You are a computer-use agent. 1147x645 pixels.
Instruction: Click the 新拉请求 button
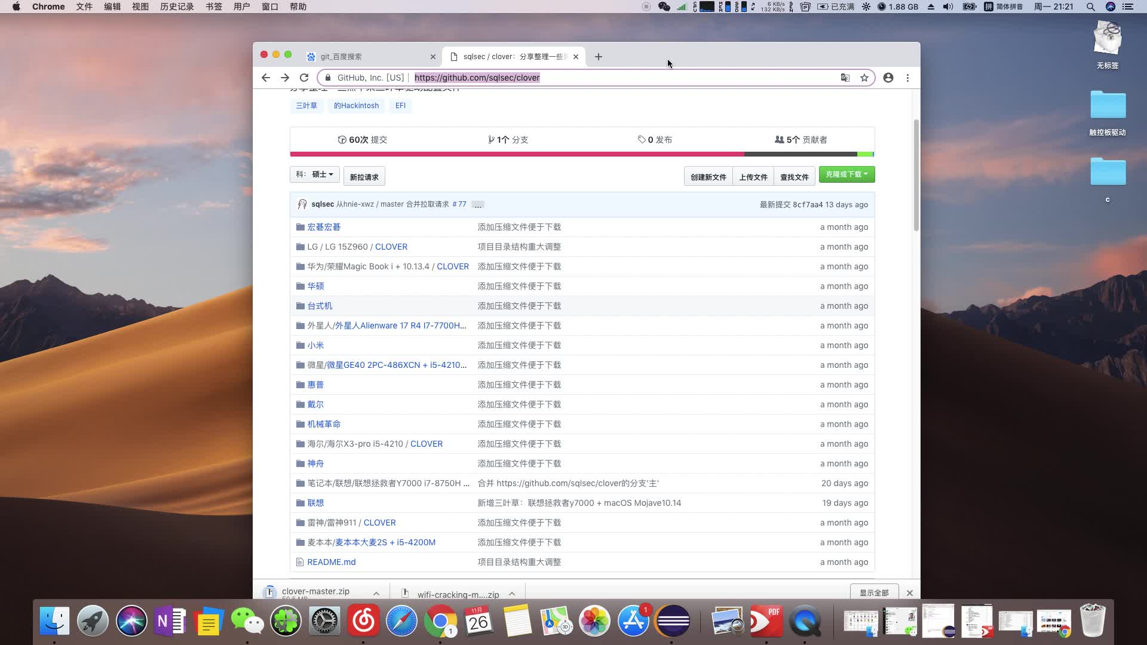tap(364, 176)
